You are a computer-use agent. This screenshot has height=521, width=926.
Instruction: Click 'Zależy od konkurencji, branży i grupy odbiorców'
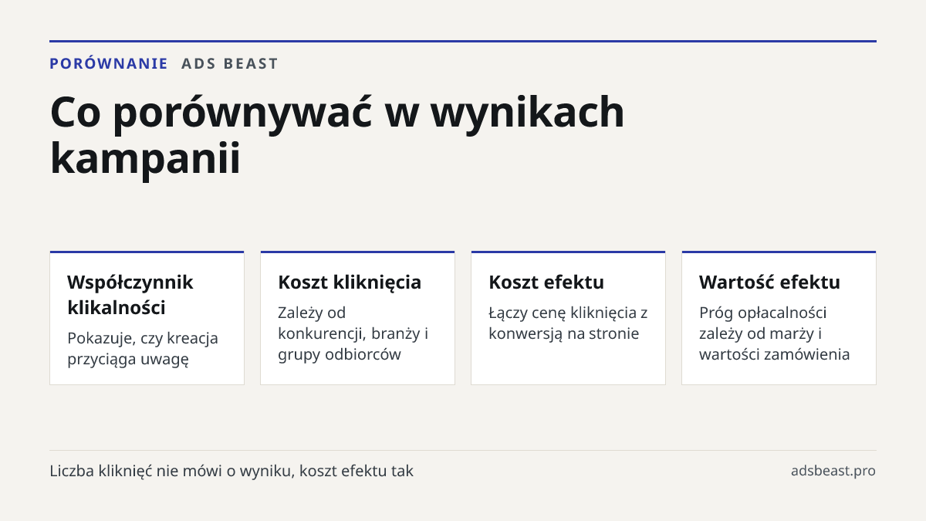tap(353, 333)
